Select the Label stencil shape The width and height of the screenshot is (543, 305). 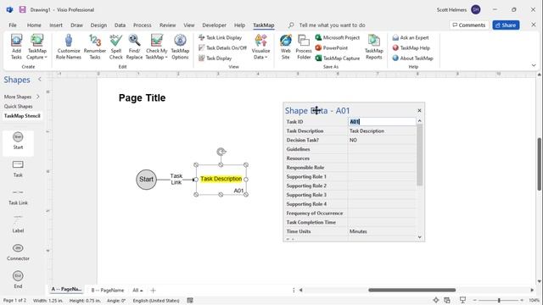click(x=18, y=224)
